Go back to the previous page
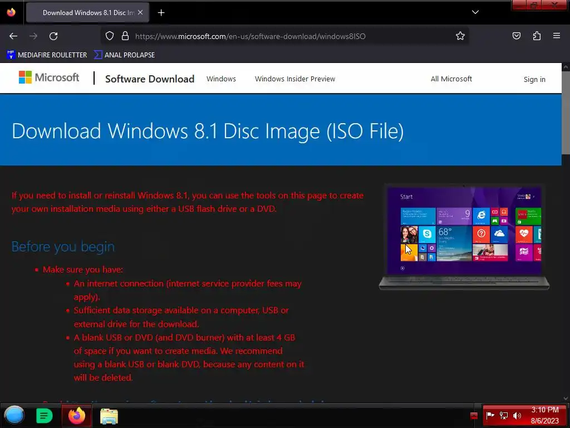 point(13,36)
